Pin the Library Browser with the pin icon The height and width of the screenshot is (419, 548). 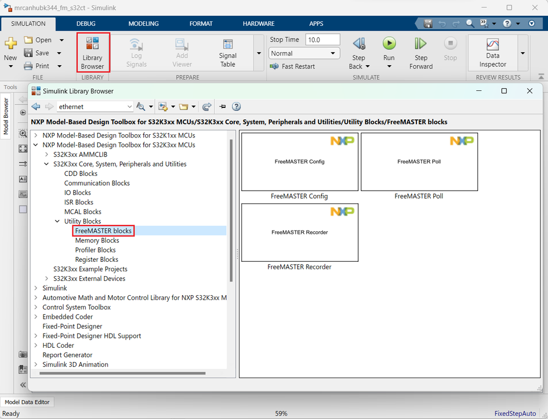[x=223, y=106]
